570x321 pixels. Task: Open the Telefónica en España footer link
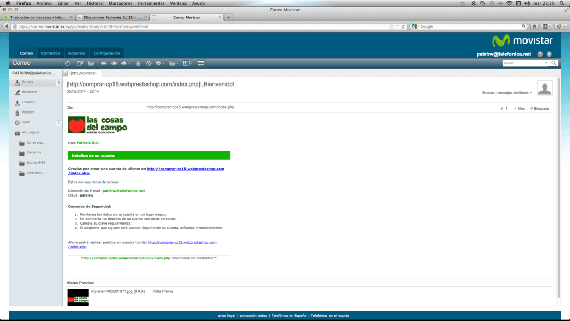289,316
